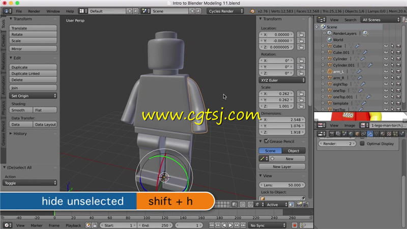This screenshot has width=407, height=229.
Task: Open the Render properties camera tab
Action: coord(332,134)
